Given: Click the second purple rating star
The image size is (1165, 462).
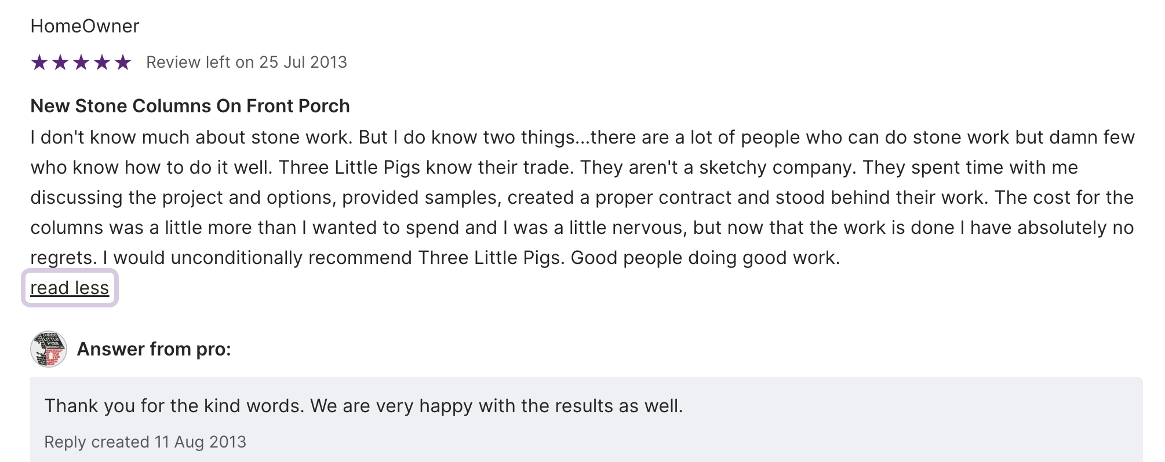Looking at the screenshot, I should point(60,62).
